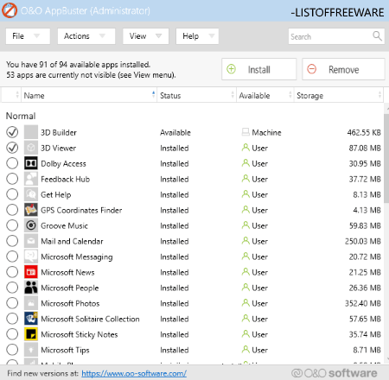Click the scrollbar down arrow
The width and height of the screenshot is (389, 380).
coord(386,359)
